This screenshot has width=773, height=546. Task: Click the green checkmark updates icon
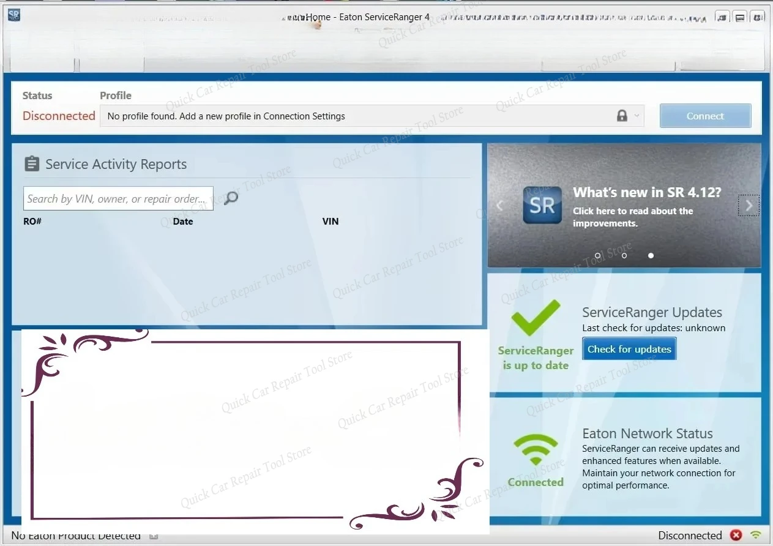click(x=535, y=317)
